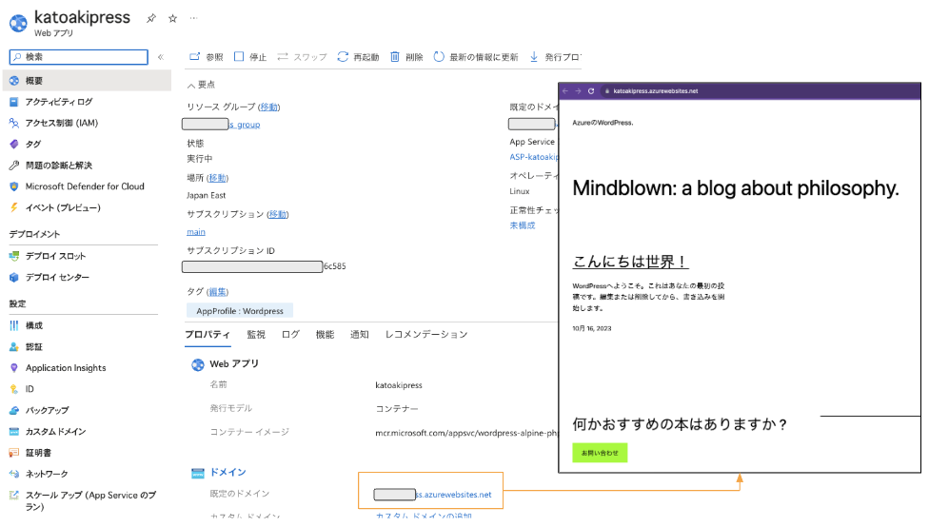Viewport: 929px width, 527px height.
Task: Switch to 監視 tab
Action: (x=256, y=335)
